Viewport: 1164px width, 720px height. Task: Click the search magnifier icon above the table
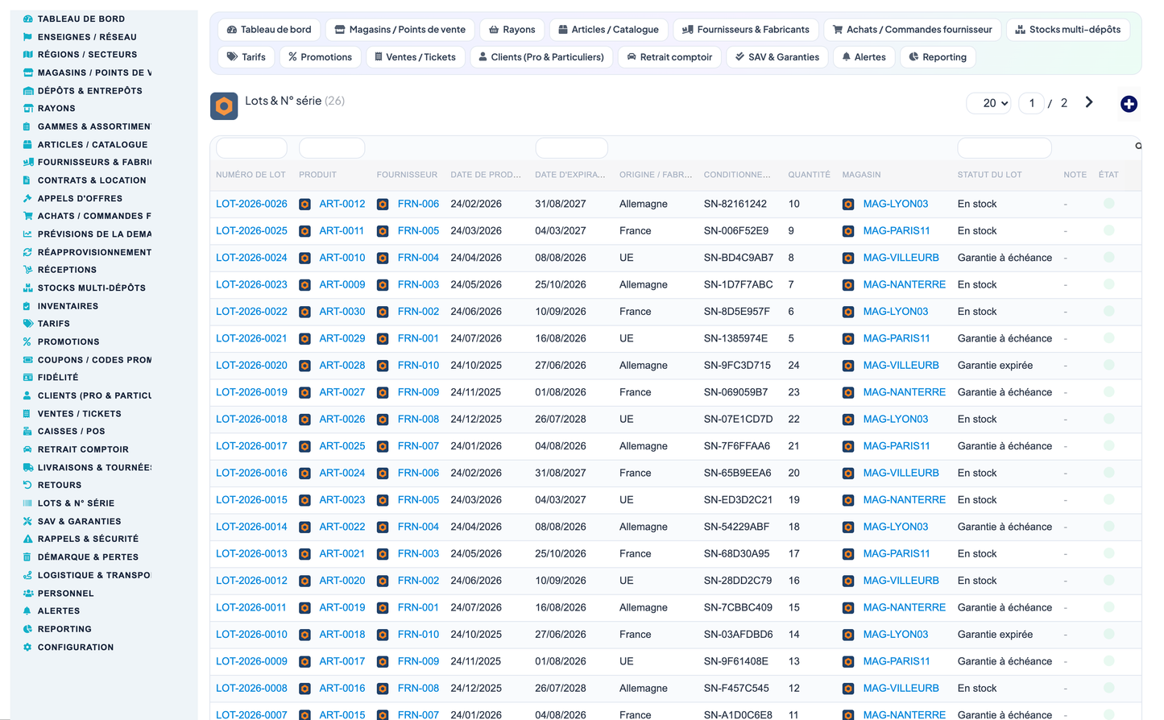tap(1138, 147)
